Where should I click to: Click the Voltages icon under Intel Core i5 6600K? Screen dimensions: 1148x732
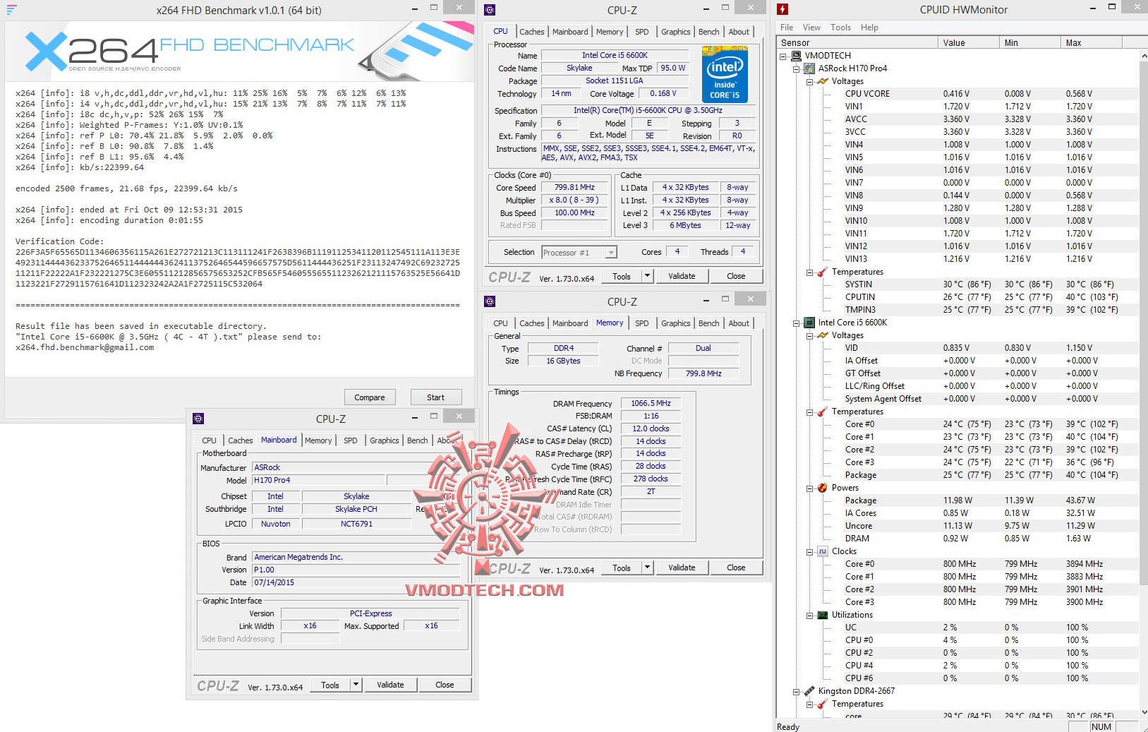click(823, 335)
